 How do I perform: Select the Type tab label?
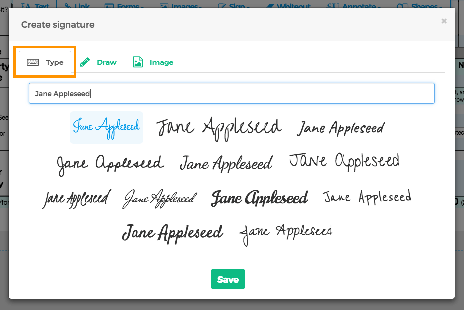point(55,62)
